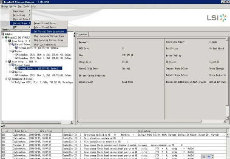Switch to the Properties tab
Screen dimensions: 230x159
(82, 34)
